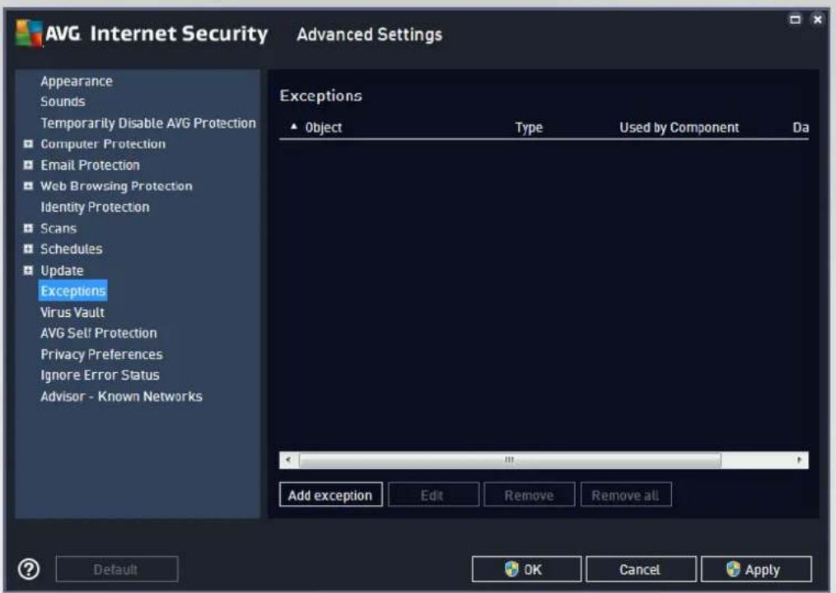The image size is (836, 593).
Task: Maximize the Advanced Settings window
Action: tap(795, 19)
